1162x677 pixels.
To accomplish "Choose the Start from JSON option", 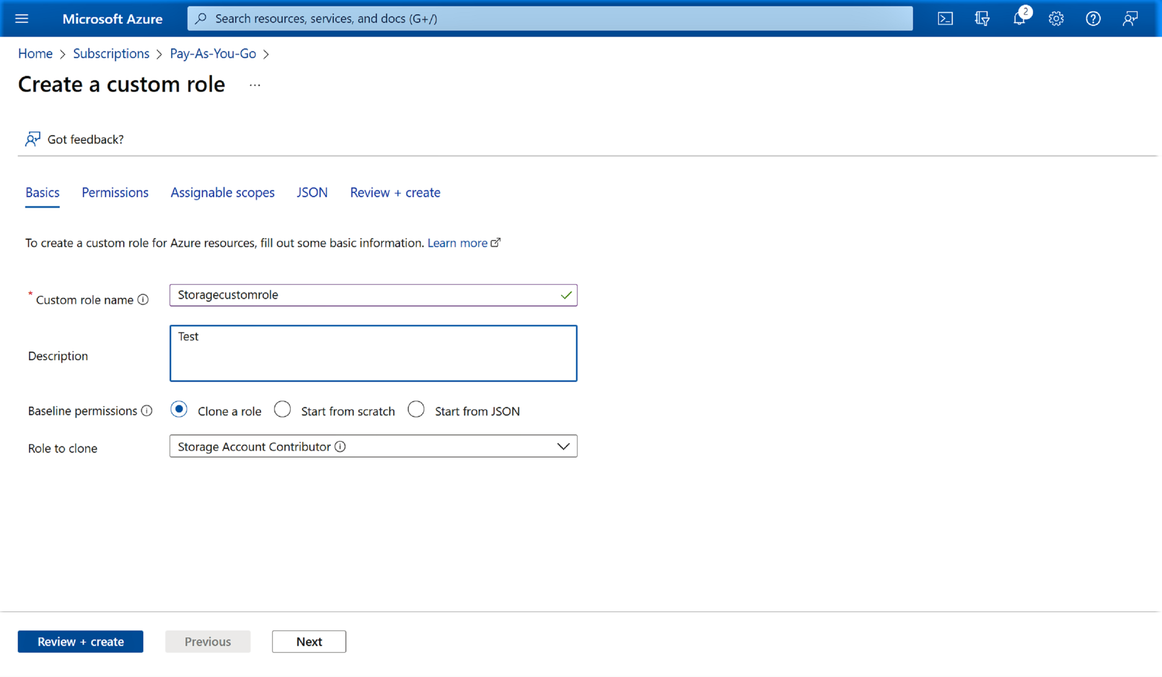I will click(x=416, y=410).
